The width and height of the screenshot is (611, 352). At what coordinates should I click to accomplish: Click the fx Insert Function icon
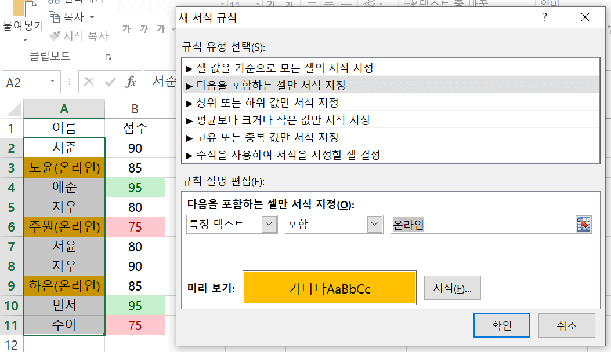[132, 81]
